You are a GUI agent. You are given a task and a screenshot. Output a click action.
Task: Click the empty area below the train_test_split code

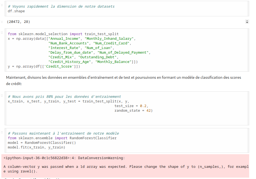click(126, 119)
